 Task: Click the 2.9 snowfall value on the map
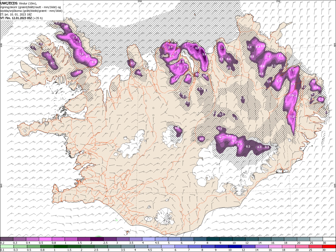(x=181, y=62)
